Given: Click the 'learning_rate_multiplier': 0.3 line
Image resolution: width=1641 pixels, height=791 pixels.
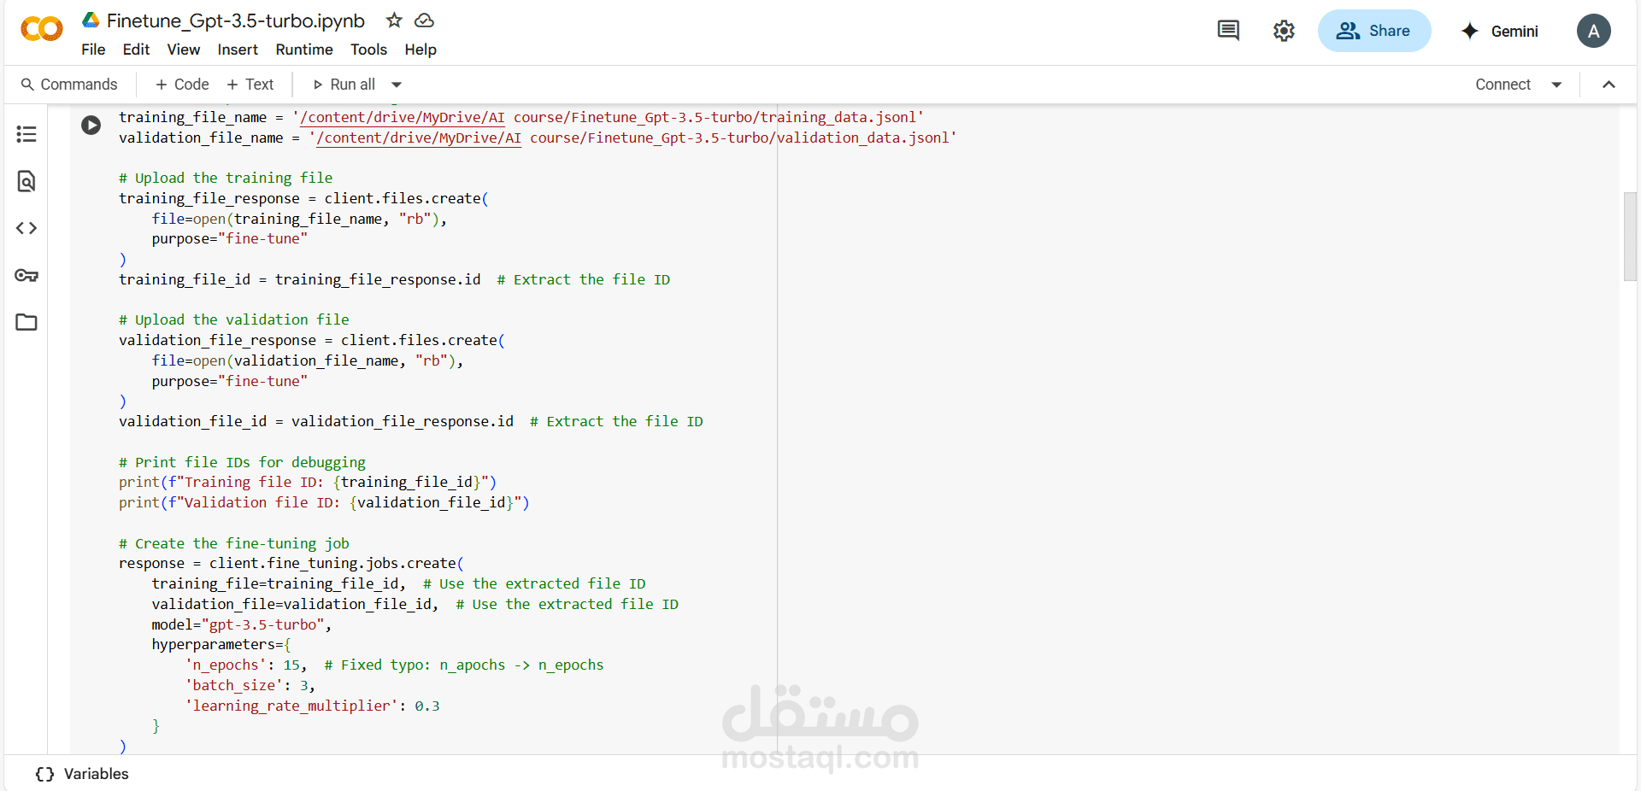Looking at the screenshot, I should 313,706.
